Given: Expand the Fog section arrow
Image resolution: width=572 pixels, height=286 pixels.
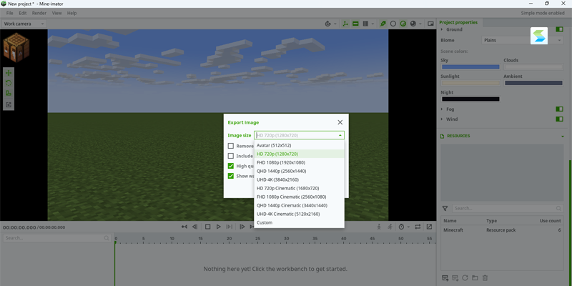Looking at the screenshot, I should pyautogui.click(x=442, y=109).
